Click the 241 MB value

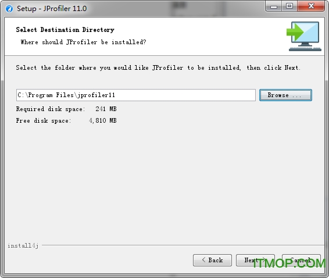106,109
